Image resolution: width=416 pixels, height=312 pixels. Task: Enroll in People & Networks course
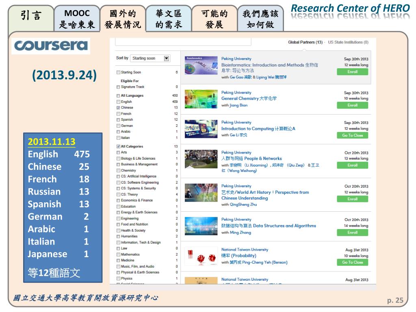[352, 165]
